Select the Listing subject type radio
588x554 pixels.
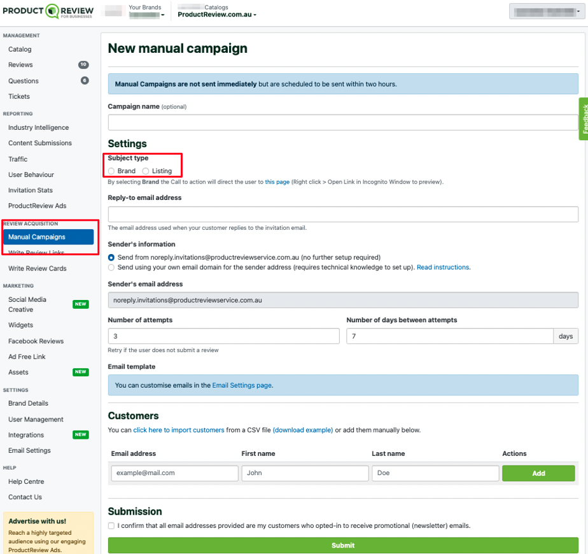click(146, 171)
